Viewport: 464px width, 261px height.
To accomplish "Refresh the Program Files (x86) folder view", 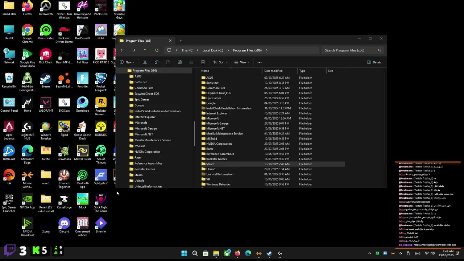I will [x=157, y=50].
